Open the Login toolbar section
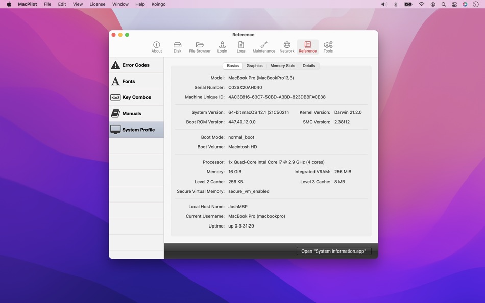The image size is (485, 303). [222, 47]
